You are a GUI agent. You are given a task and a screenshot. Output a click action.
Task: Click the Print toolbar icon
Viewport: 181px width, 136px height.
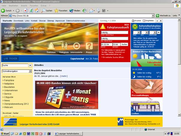coord(98,11)
